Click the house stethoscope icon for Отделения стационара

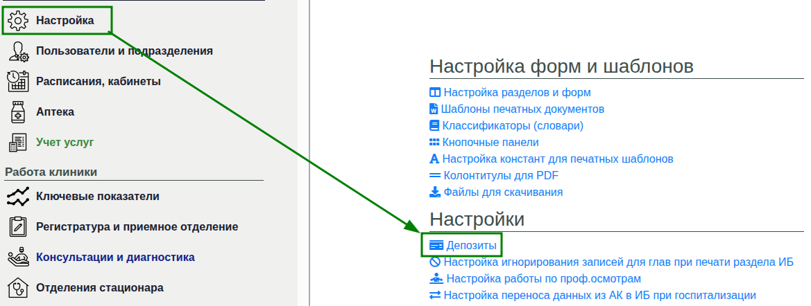pyautogui.click(x=17, y=287)
